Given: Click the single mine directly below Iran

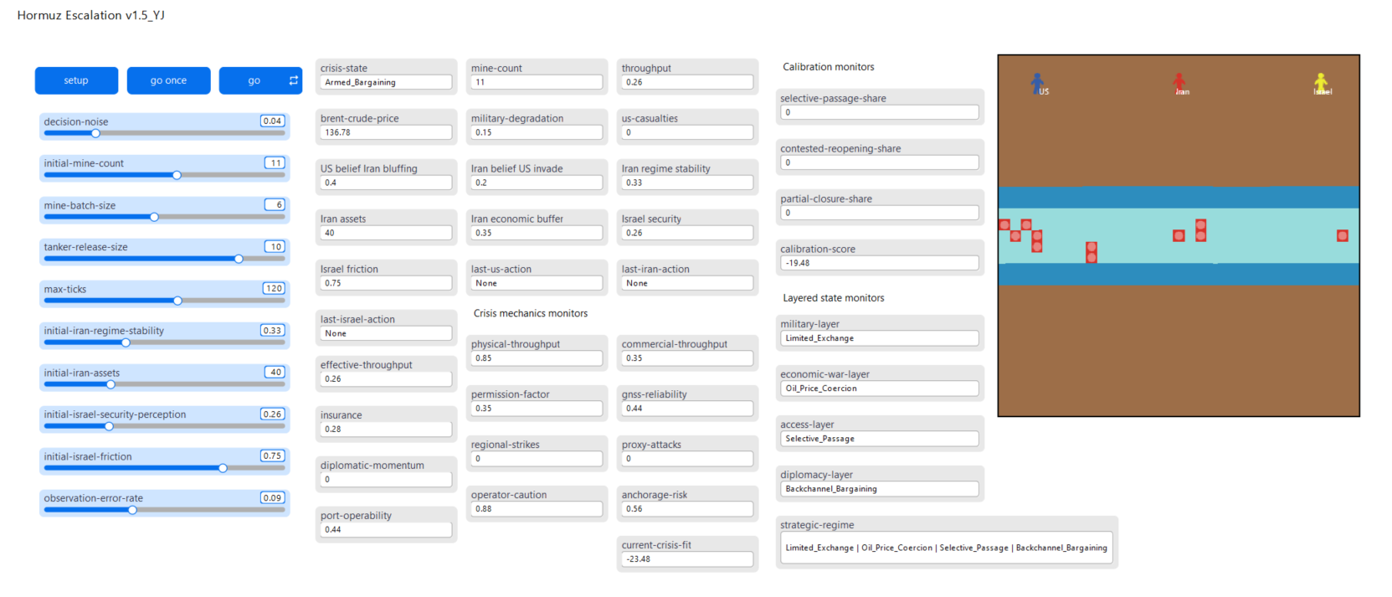Looking at the screenshot, I should click(x=1179, y=235).
